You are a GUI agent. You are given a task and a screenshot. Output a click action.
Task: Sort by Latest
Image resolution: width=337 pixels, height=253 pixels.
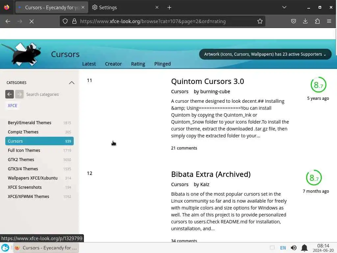(x=89, y=64)
